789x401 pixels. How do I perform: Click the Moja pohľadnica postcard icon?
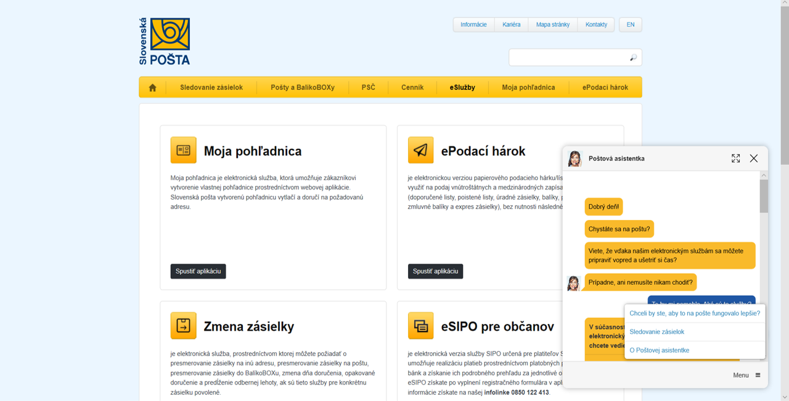(183, 150)
